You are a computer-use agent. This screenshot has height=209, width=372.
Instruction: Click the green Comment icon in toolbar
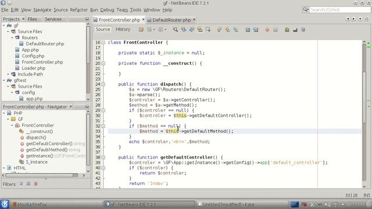(287, 30)
